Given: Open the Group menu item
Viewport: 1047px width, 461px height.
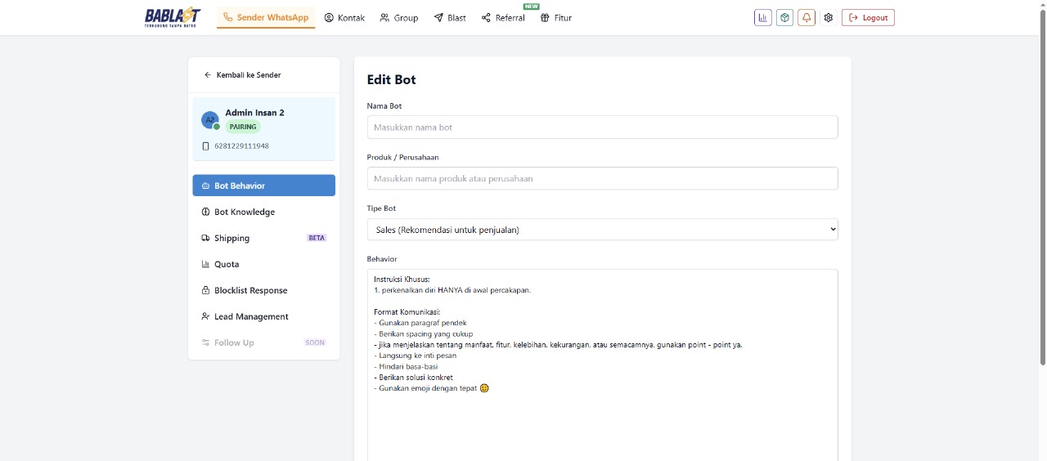Looking at the screenshot, I should click(398, 17).
